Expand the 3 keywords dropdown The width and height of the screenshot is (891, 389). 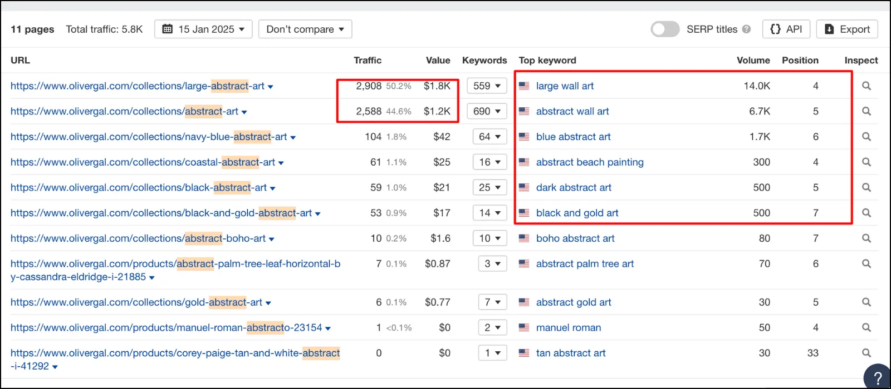click(493, 264)
